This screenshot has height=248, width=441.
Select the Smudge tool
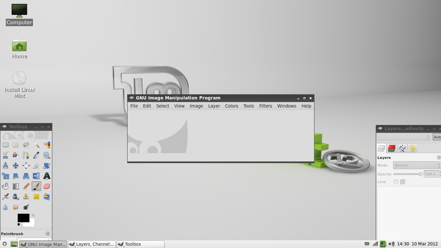(x=16, y=207)
